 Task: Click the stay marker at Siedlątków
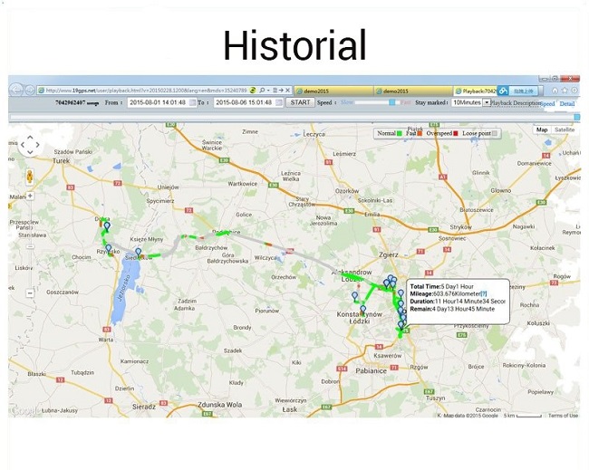(x=139, y=253)
